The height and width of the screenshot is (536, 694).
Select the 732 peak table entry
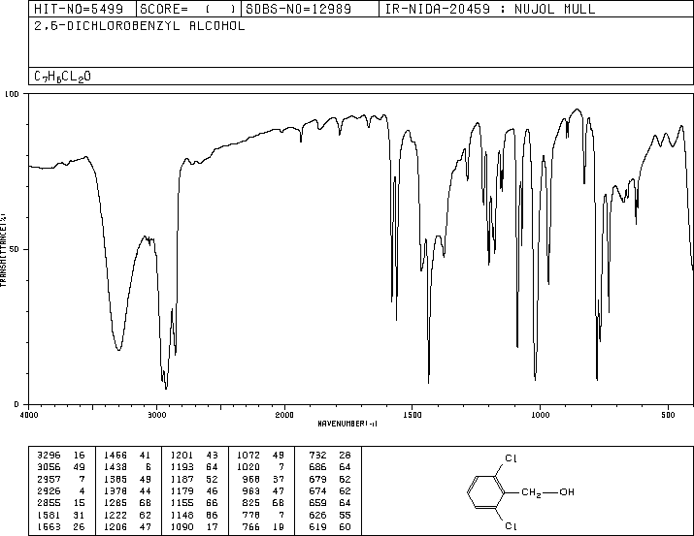[x=317, y=456]
